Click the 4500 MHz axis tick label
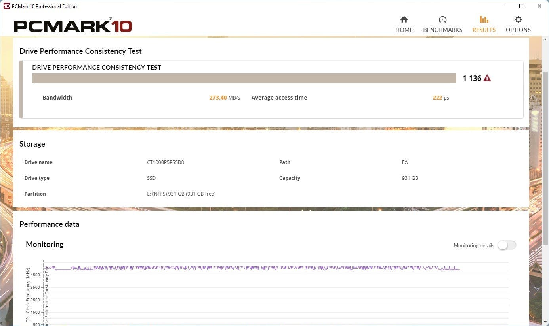Viewport: 549px width, 326px height. click(35, 275)
